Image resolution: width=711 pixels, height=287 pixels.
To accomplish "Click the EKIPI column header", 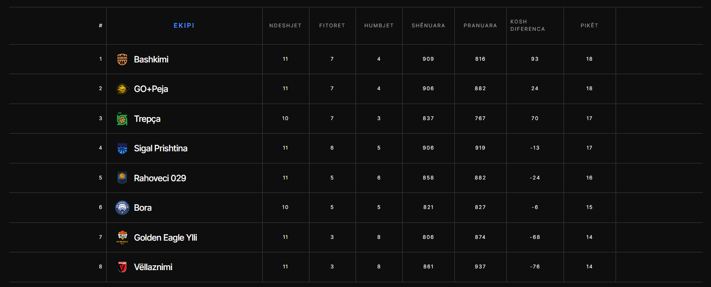I will tap(184, 26).
